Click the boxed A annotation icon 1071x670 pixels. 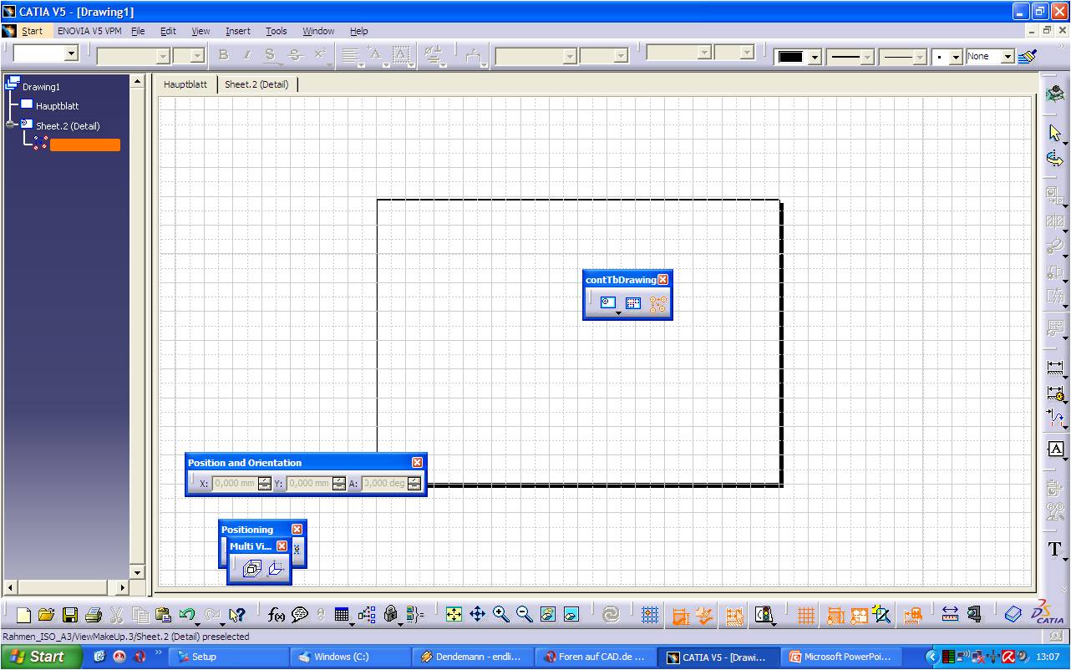(x=1055, y=449)
